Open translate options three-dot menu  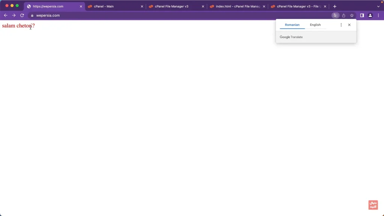[x=341, y=25]
